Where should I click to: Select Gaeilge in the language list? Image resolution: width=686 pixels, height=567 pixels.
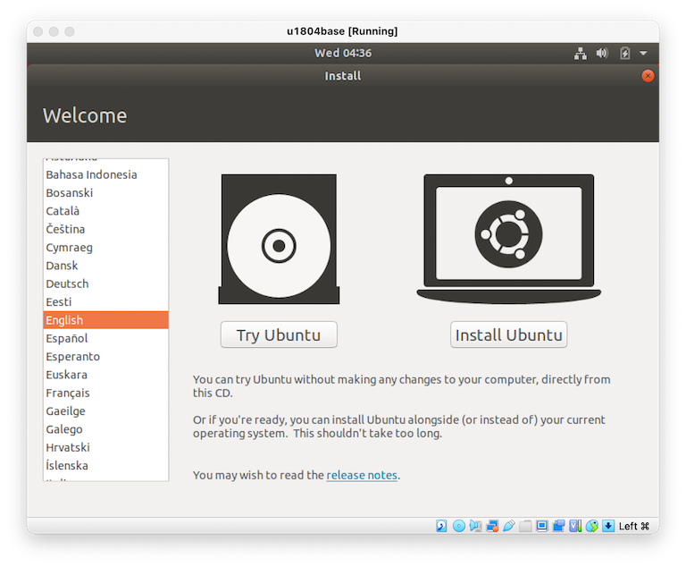point(106,411)
